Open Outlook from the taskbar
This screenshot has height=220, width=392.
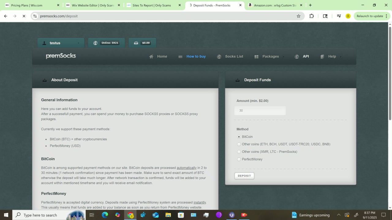point(156,215)
